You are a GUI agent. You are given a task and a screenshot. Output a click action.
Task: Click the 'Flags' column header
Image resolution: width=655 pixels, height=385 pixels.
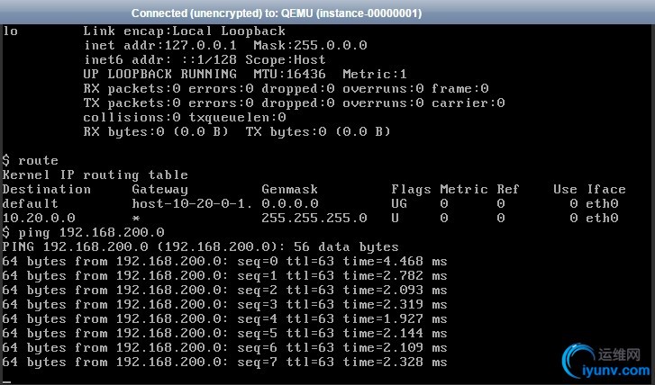pyautogui.click(x=411, y=190)
